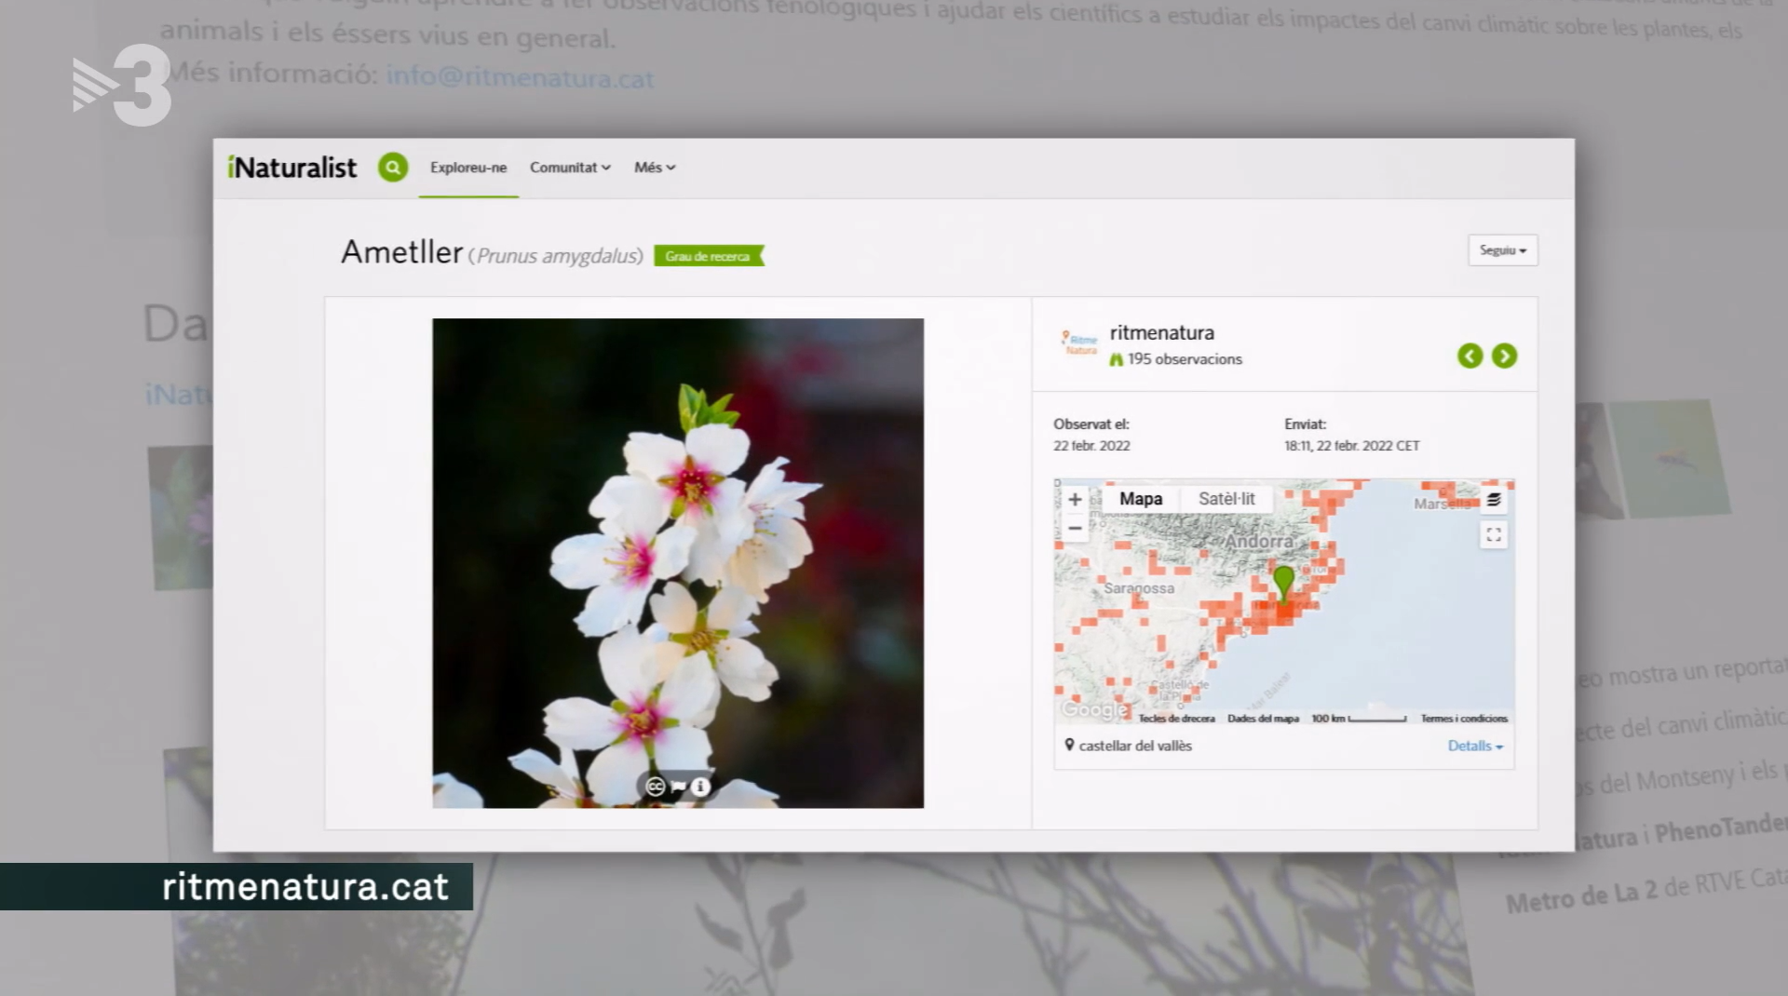Click the ritmenatura profile avatar

pos(1080,343)
